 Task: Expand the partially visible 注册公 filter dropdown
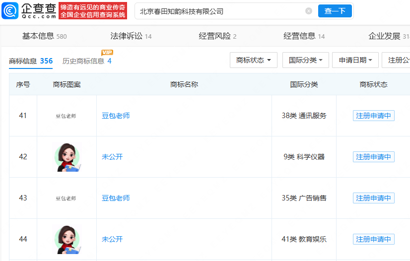(396, 60)
